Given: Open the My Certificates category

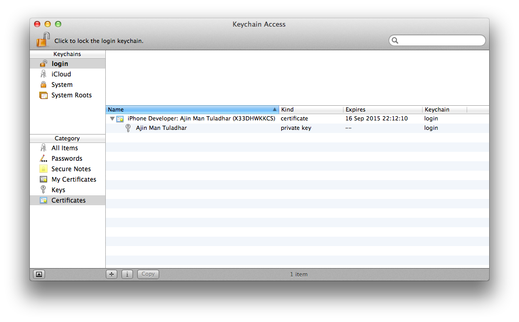Looking at the screenshot, I should [x=68, y=180].
